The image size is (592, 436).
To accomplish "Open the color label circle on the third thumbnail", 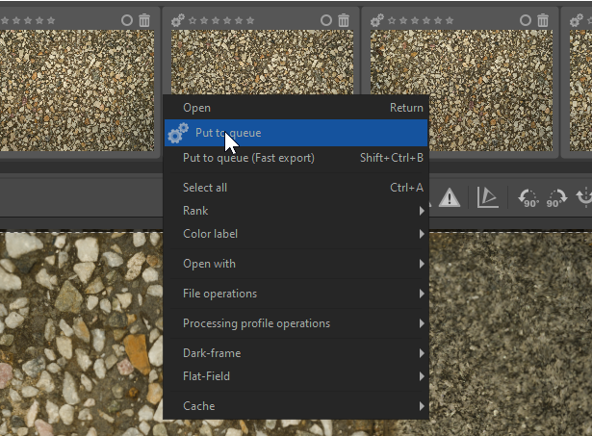I will 526,20.
